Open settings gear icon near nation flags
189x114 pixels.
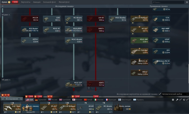pos(173,100)
